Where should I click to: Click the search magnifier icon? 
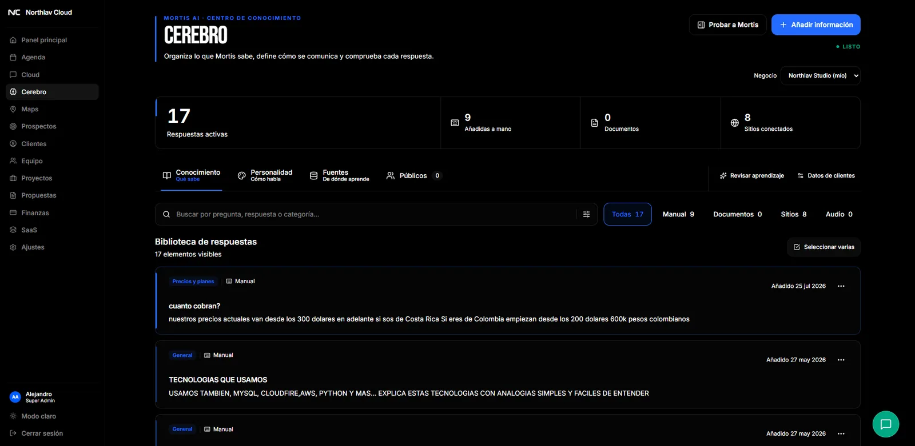[x=166, y=214]
